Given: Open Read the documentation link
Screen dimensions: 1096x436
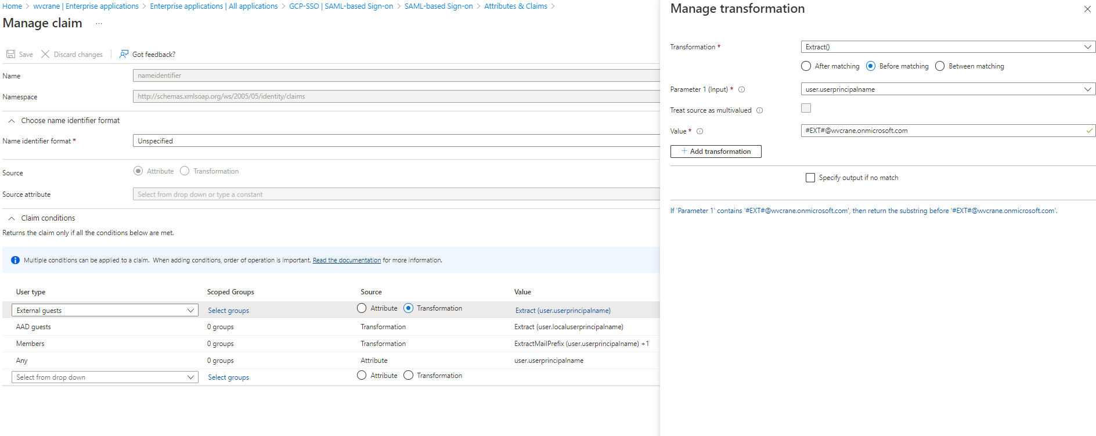Looking at the screenshot, I should coord(347,260).
